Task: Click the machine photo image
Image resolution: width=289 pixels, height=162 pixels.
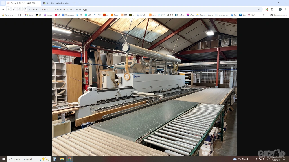Action: [144, 87]
